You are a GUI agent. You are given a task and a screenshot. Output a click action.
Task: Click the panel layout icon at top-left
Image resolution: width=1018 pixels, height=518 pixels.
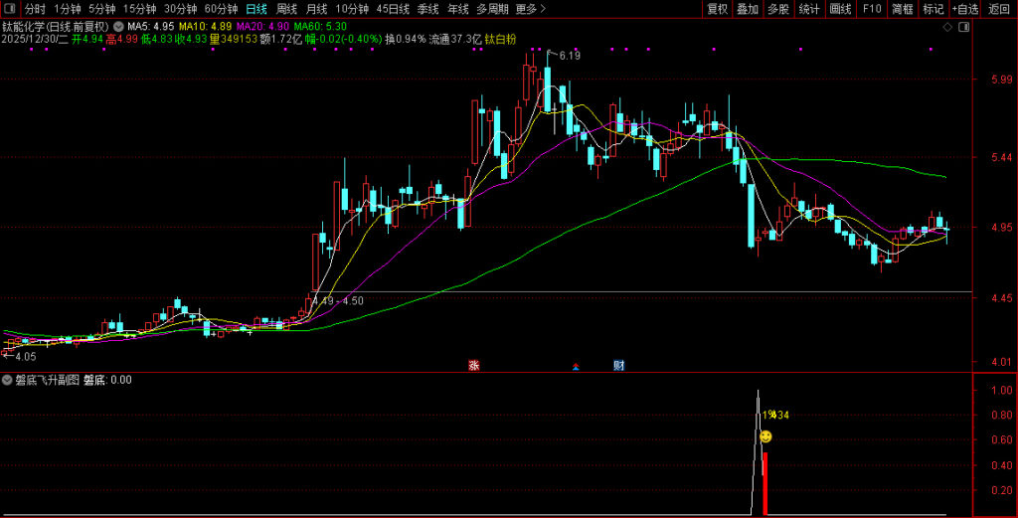click(x=9, y=9)
